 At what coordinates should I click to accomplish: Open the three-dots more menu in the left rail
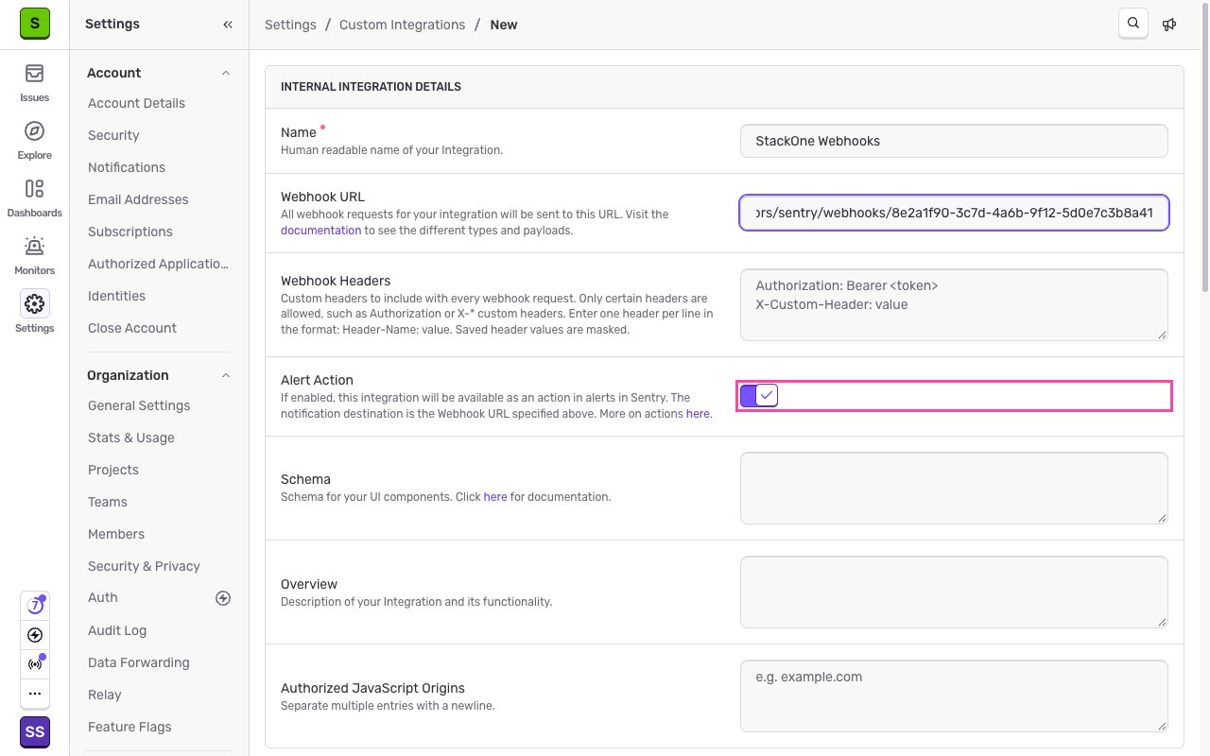pyautogui.click(x=35, y=694)
